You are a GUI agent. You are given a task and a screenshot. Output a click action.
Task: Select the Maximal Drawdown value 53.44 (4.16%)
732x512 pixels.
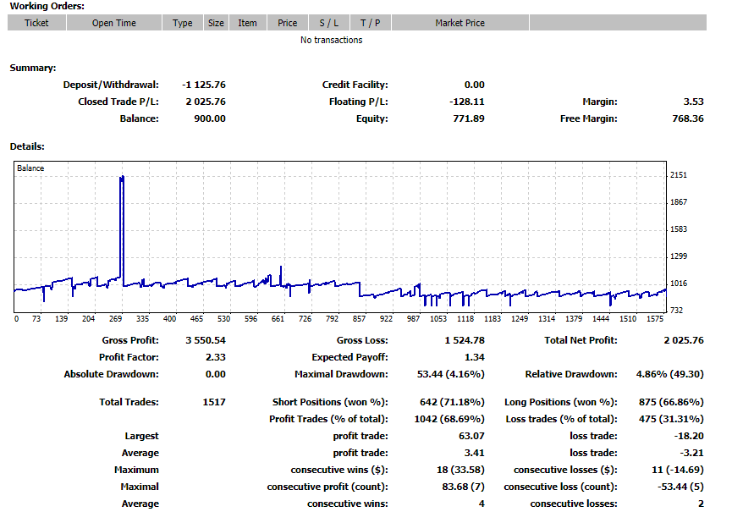click(x=452, y=374)
